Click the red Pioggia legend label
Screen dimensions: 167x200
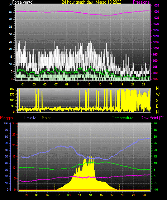pyautogui.click(x=6, y=118)
